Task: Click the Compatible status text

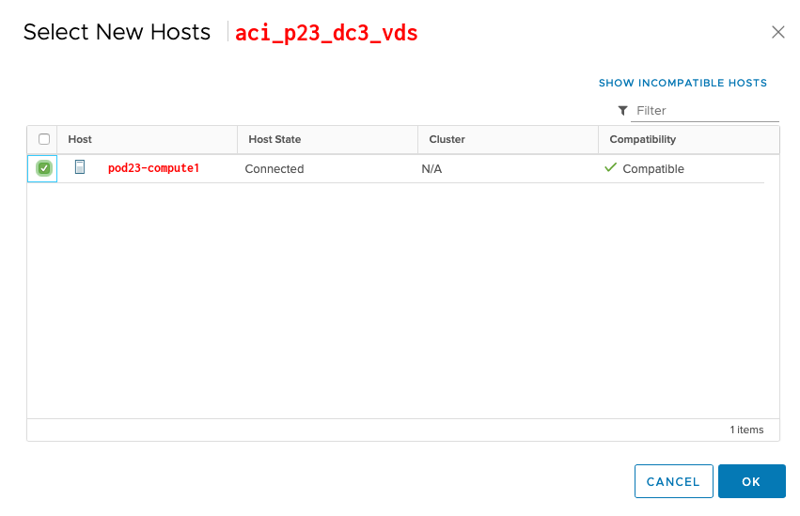Action: click(x=653, y=169)
